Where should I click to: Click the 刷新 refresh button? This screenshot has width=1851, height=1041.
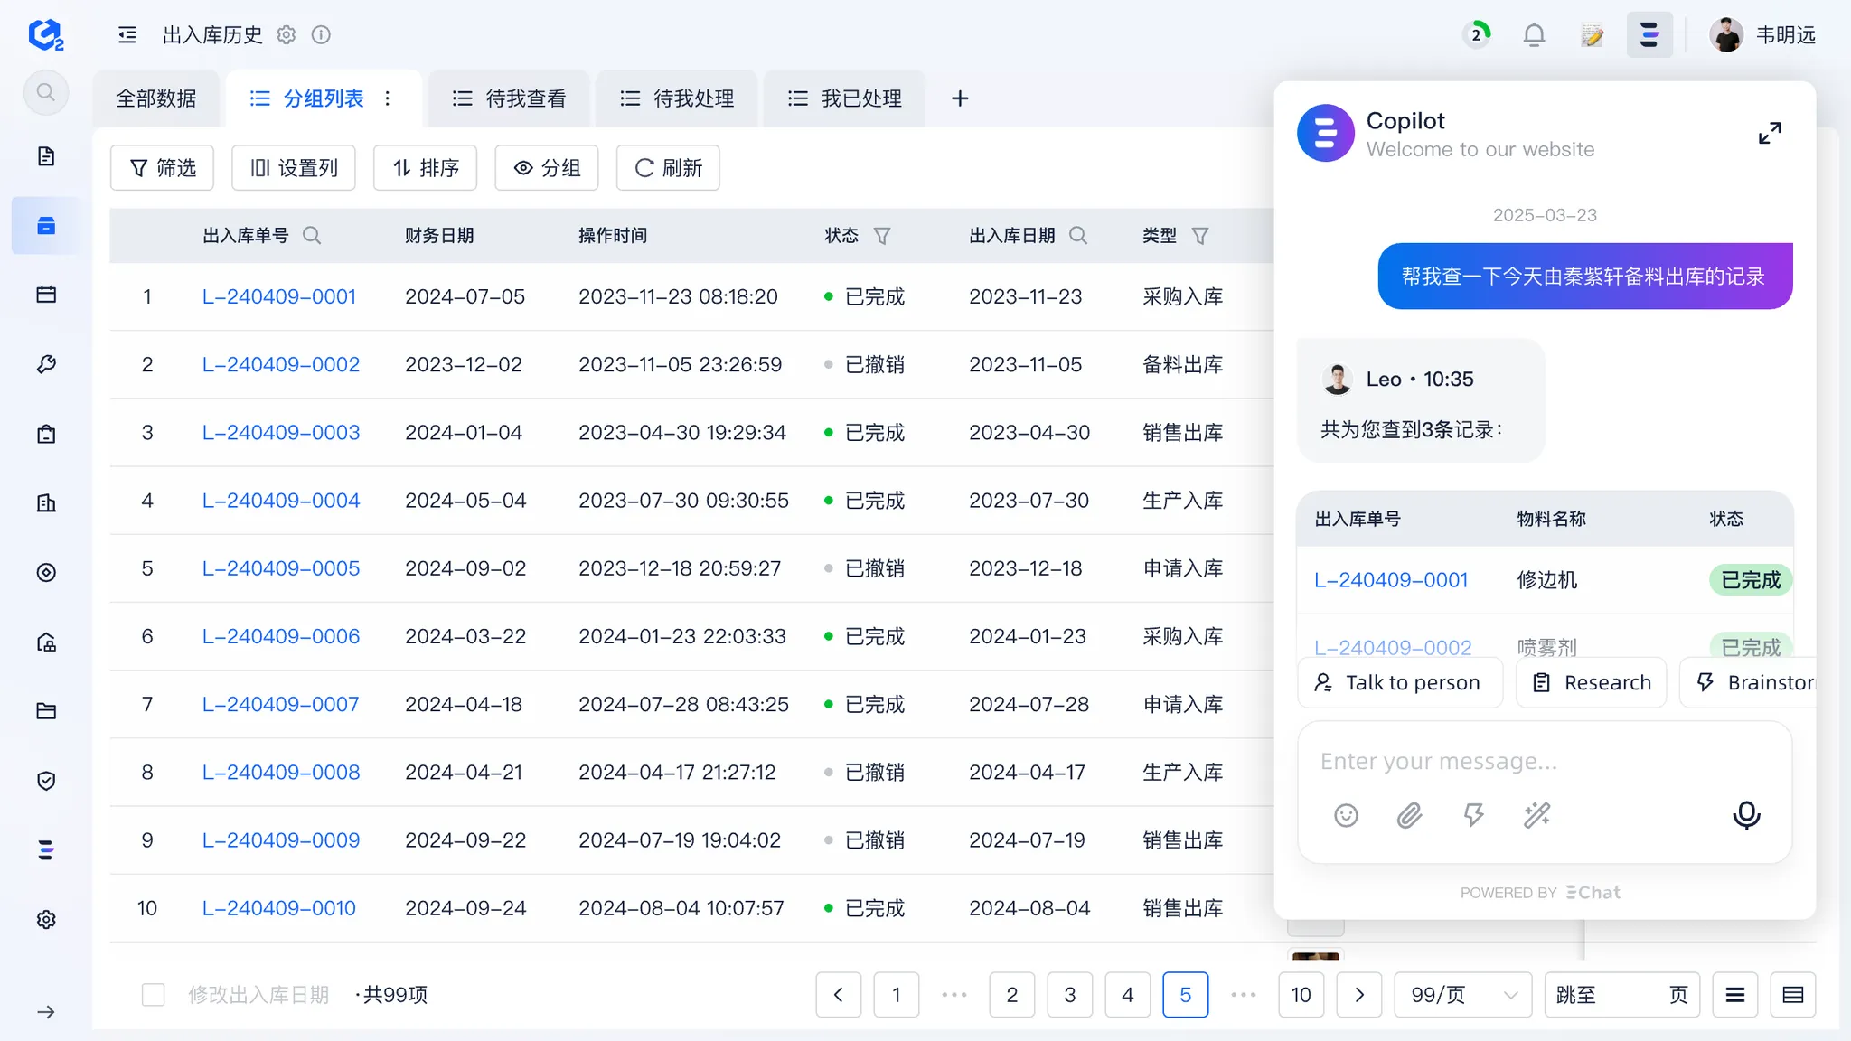tap(668, 168)
